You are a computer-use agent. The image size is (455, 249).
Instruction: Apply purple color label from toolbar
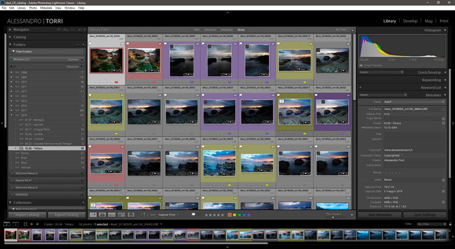coord(249,215)
